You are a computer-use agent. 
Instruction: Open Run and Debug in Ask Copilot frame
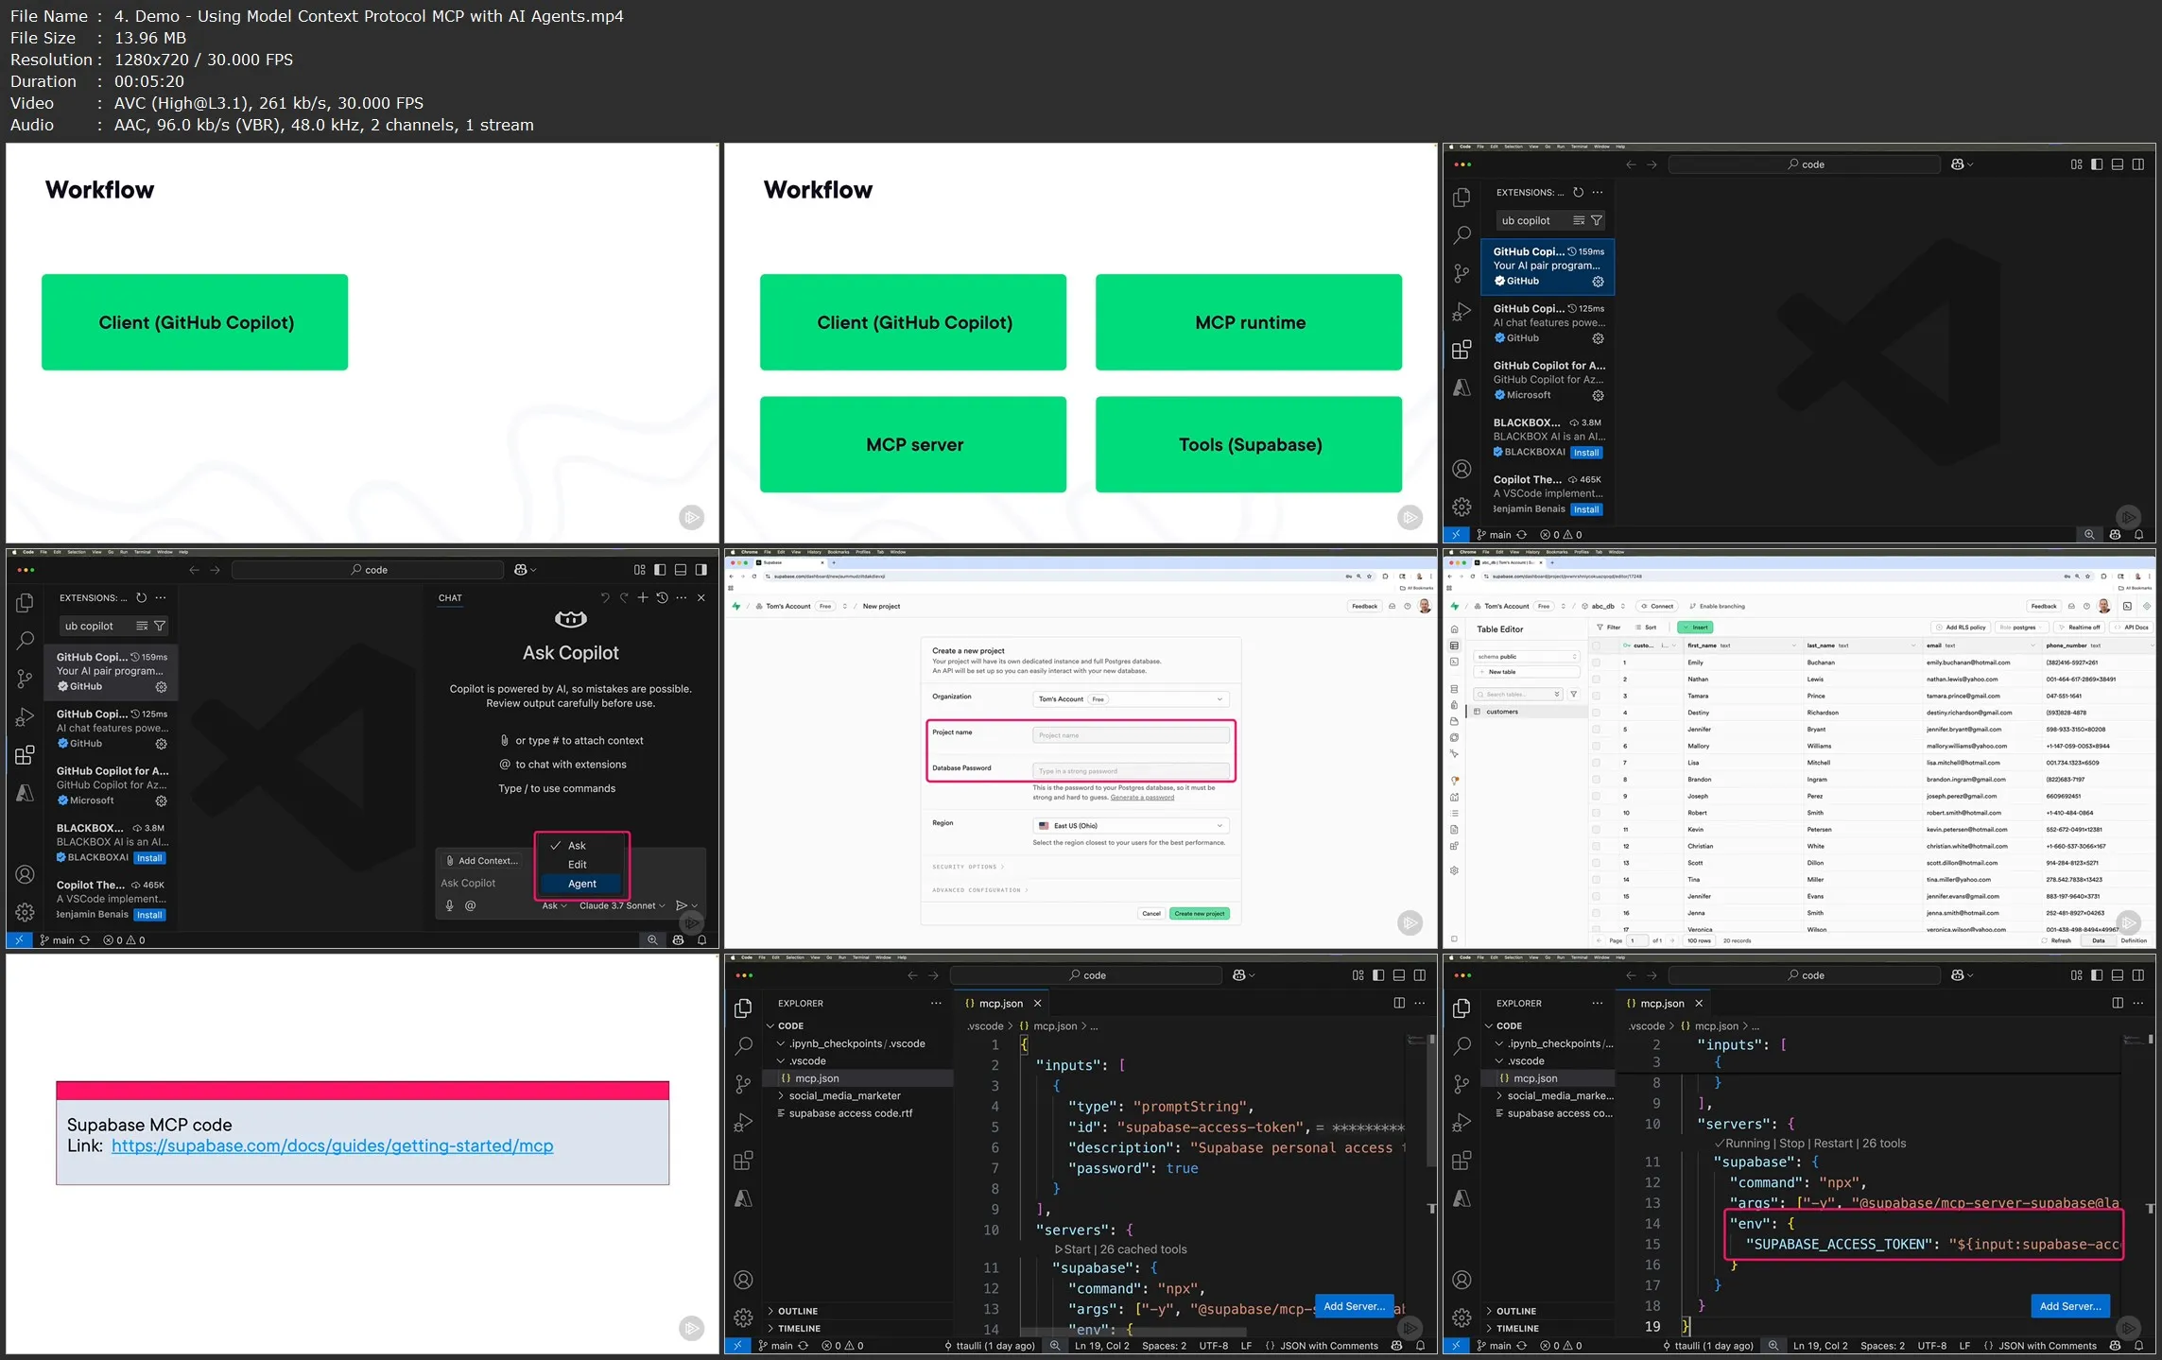point(26,717)
